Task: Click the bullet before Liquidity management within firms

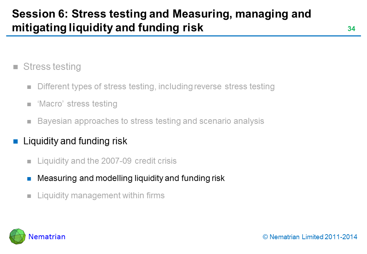Action: [x=30, y=196]
